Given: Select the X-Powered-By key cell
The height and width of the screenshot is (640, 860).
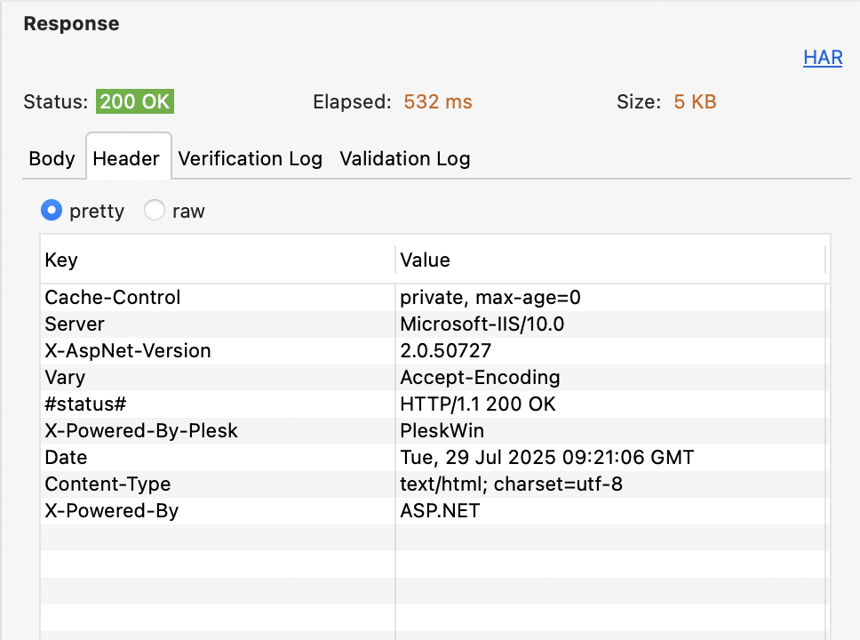Looking at the screenshot, I should coord(218,511).
